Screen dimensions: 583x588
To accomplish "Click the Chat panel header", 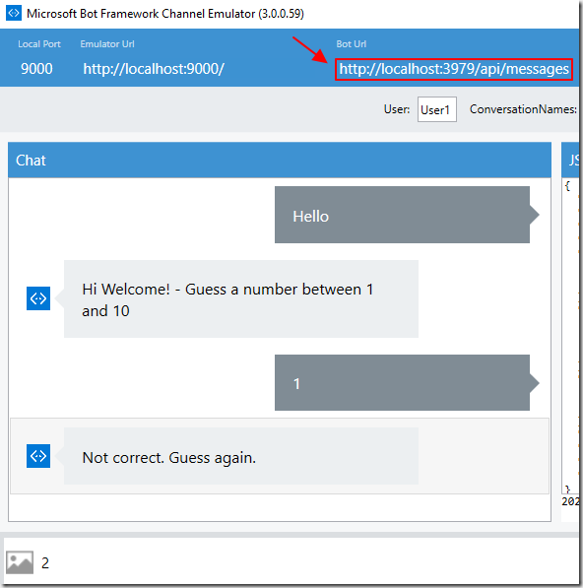I will tap(280, 161).
